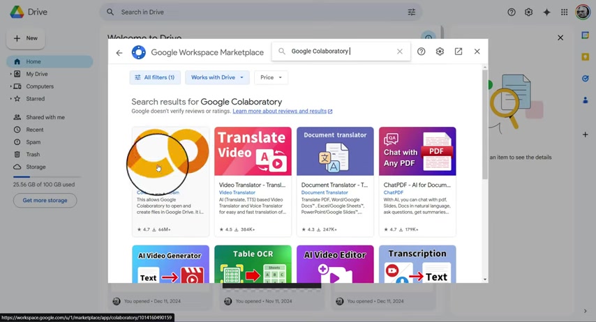Close the Drive details pane
Image resolution: width=596 pixels, height=322 pixels.
[x=560, y=38]
